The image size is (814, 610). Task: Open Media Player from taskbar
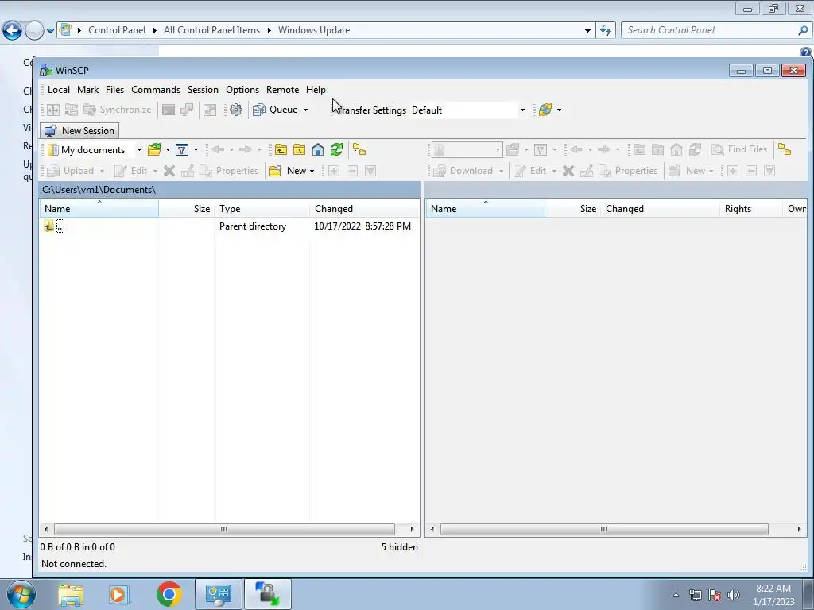click(x=118, y=594)
